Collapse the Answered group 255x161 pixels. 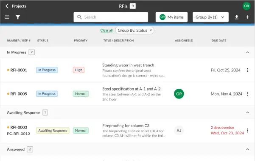tap(247, 149)
